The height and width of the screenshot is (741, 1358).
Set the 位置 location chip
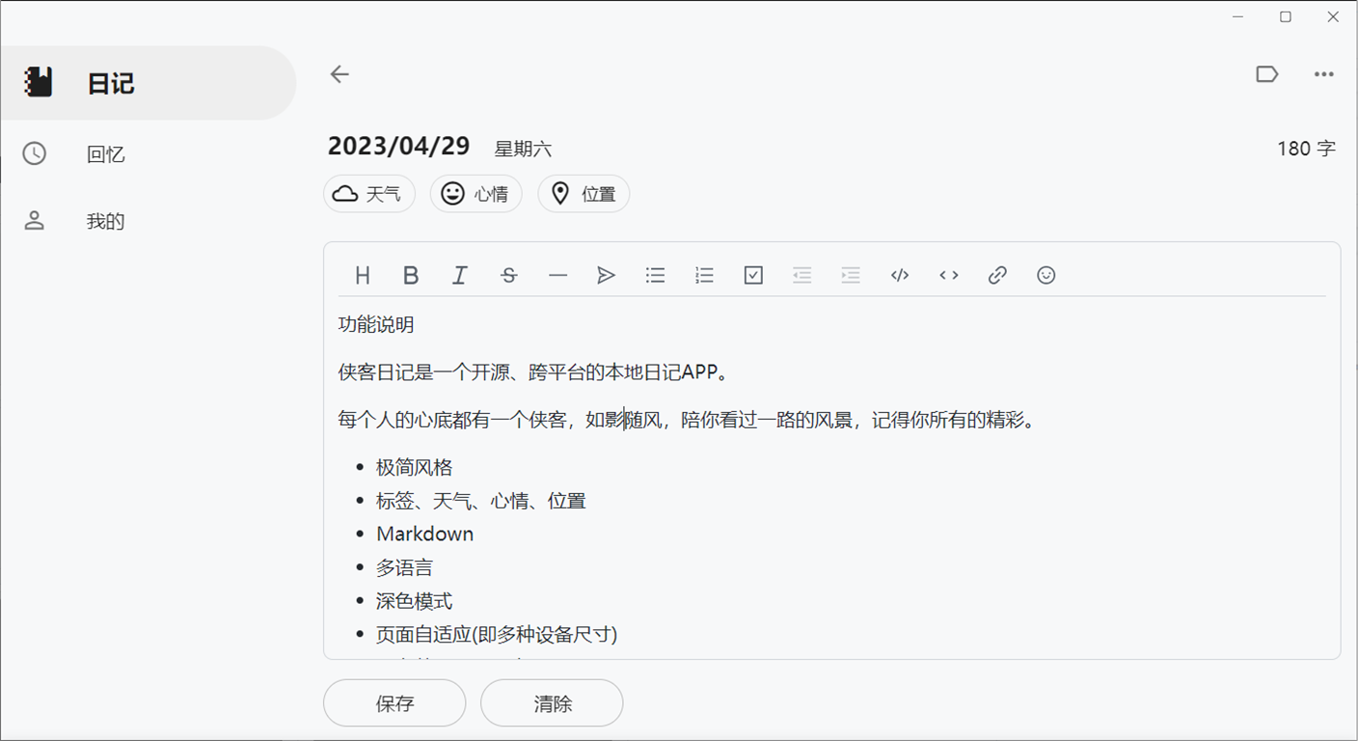tap(584, 194)
